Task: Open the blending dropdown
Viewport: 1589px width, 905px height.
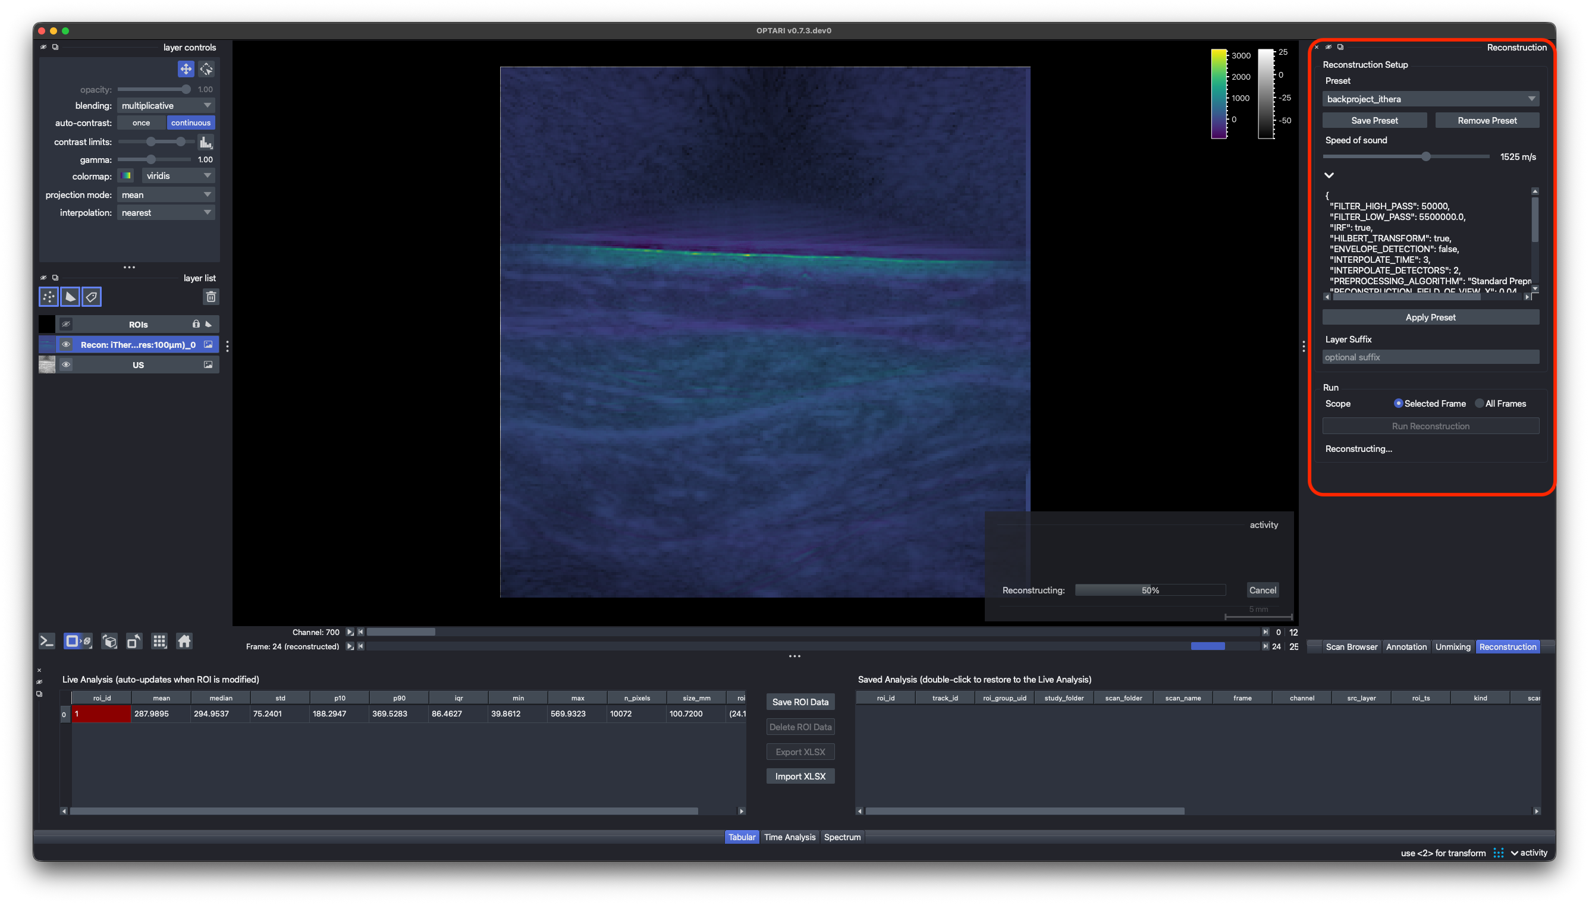Action: click(x=166, y=106)
